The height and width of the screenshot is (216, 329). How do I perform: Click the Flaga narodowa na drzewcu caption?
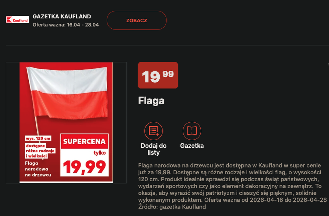click(x=38, y=169)
